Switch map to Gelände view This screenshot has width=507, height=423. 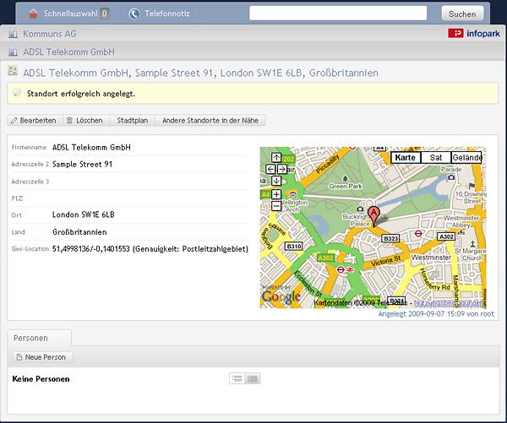click(x=466, y=158)
